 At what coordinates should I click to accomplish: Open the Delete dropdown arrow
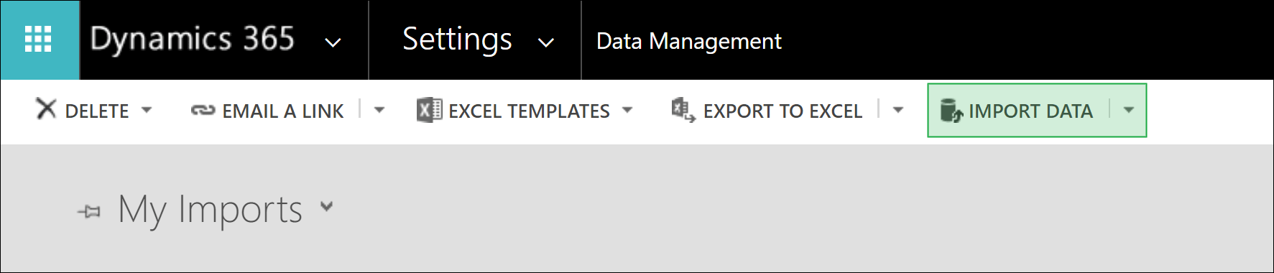147,110
